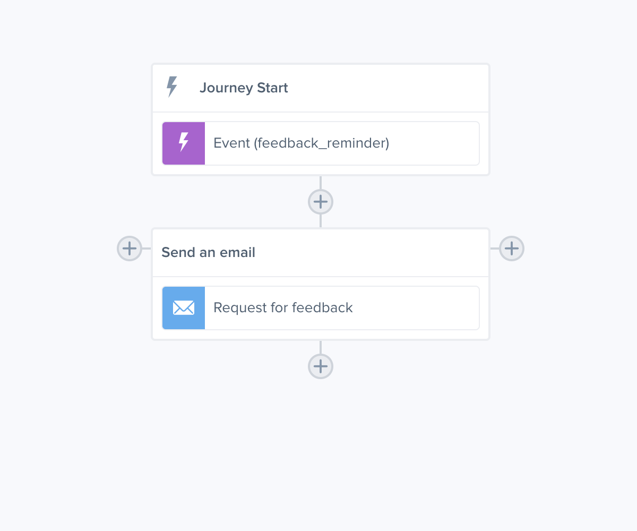637x531 pixels.
Task: Click empty space in the Event trigger row
Action: (434, 143)
